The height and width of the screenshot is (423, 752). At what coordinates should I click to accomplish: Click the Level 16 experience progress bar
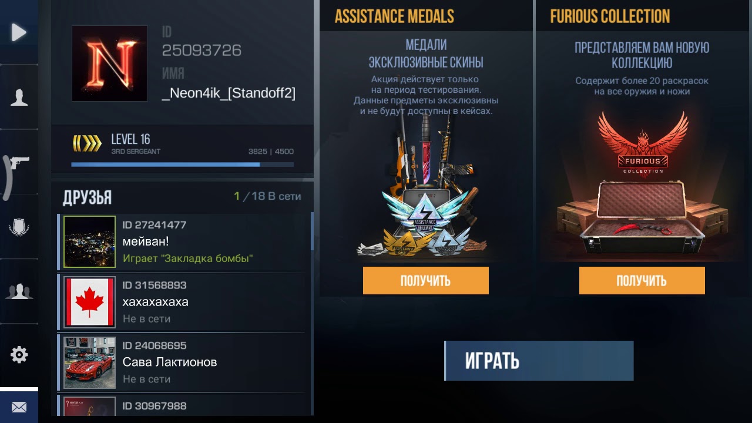(x=183, y=164)
